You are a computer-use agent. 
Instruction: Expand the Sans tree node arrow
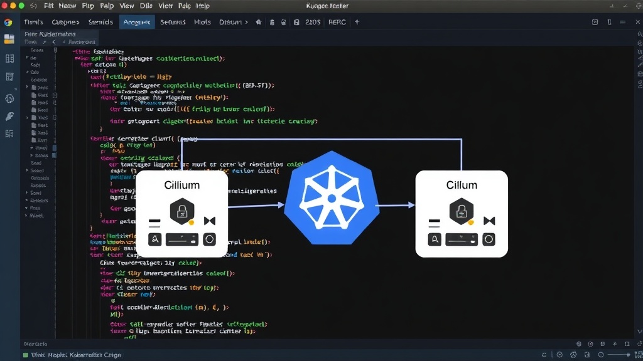tap(26, 193)
